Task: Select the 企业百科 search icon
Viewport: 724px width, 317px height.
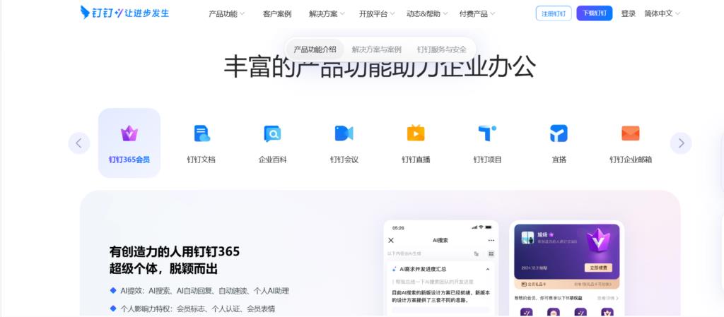Action: pos(272,133)
